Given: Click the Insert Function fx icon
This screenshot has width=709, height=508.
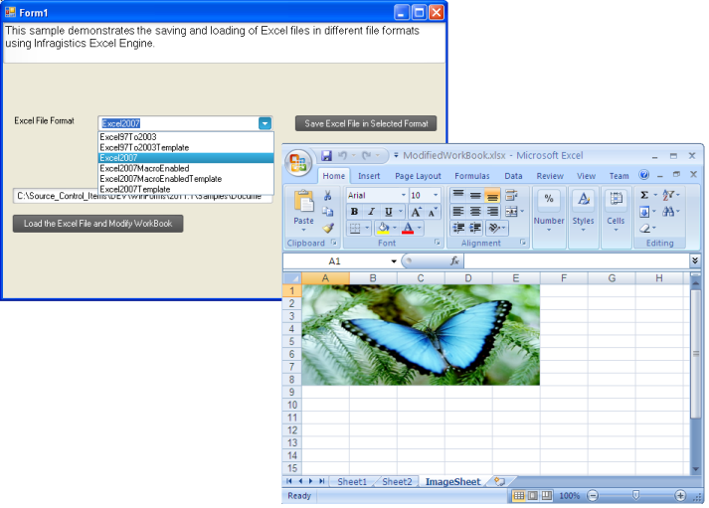Looking at the screenshot, I should pyautogui.click(x=454, y=260).
